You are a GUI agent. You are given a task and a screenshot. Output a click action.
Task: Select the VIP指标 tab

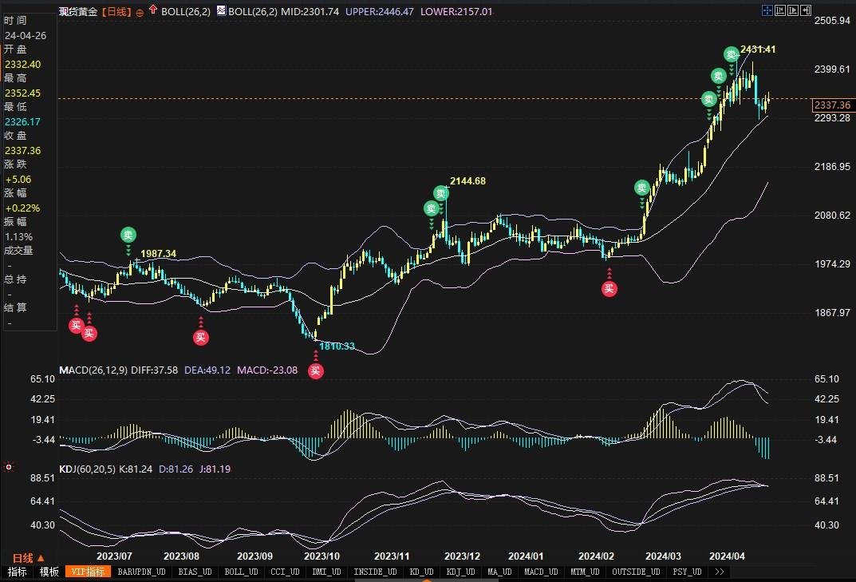[88, 572]
